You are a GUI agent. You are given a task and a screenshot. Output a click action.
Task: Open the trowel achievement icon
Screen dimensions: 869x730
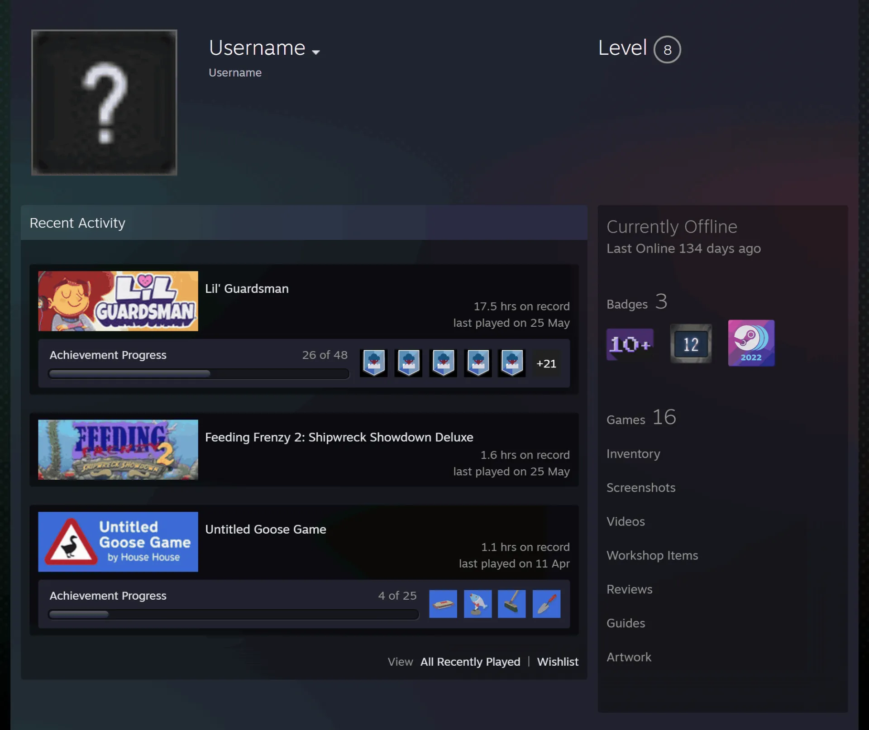pyautogui.click(x=546, y=604)
